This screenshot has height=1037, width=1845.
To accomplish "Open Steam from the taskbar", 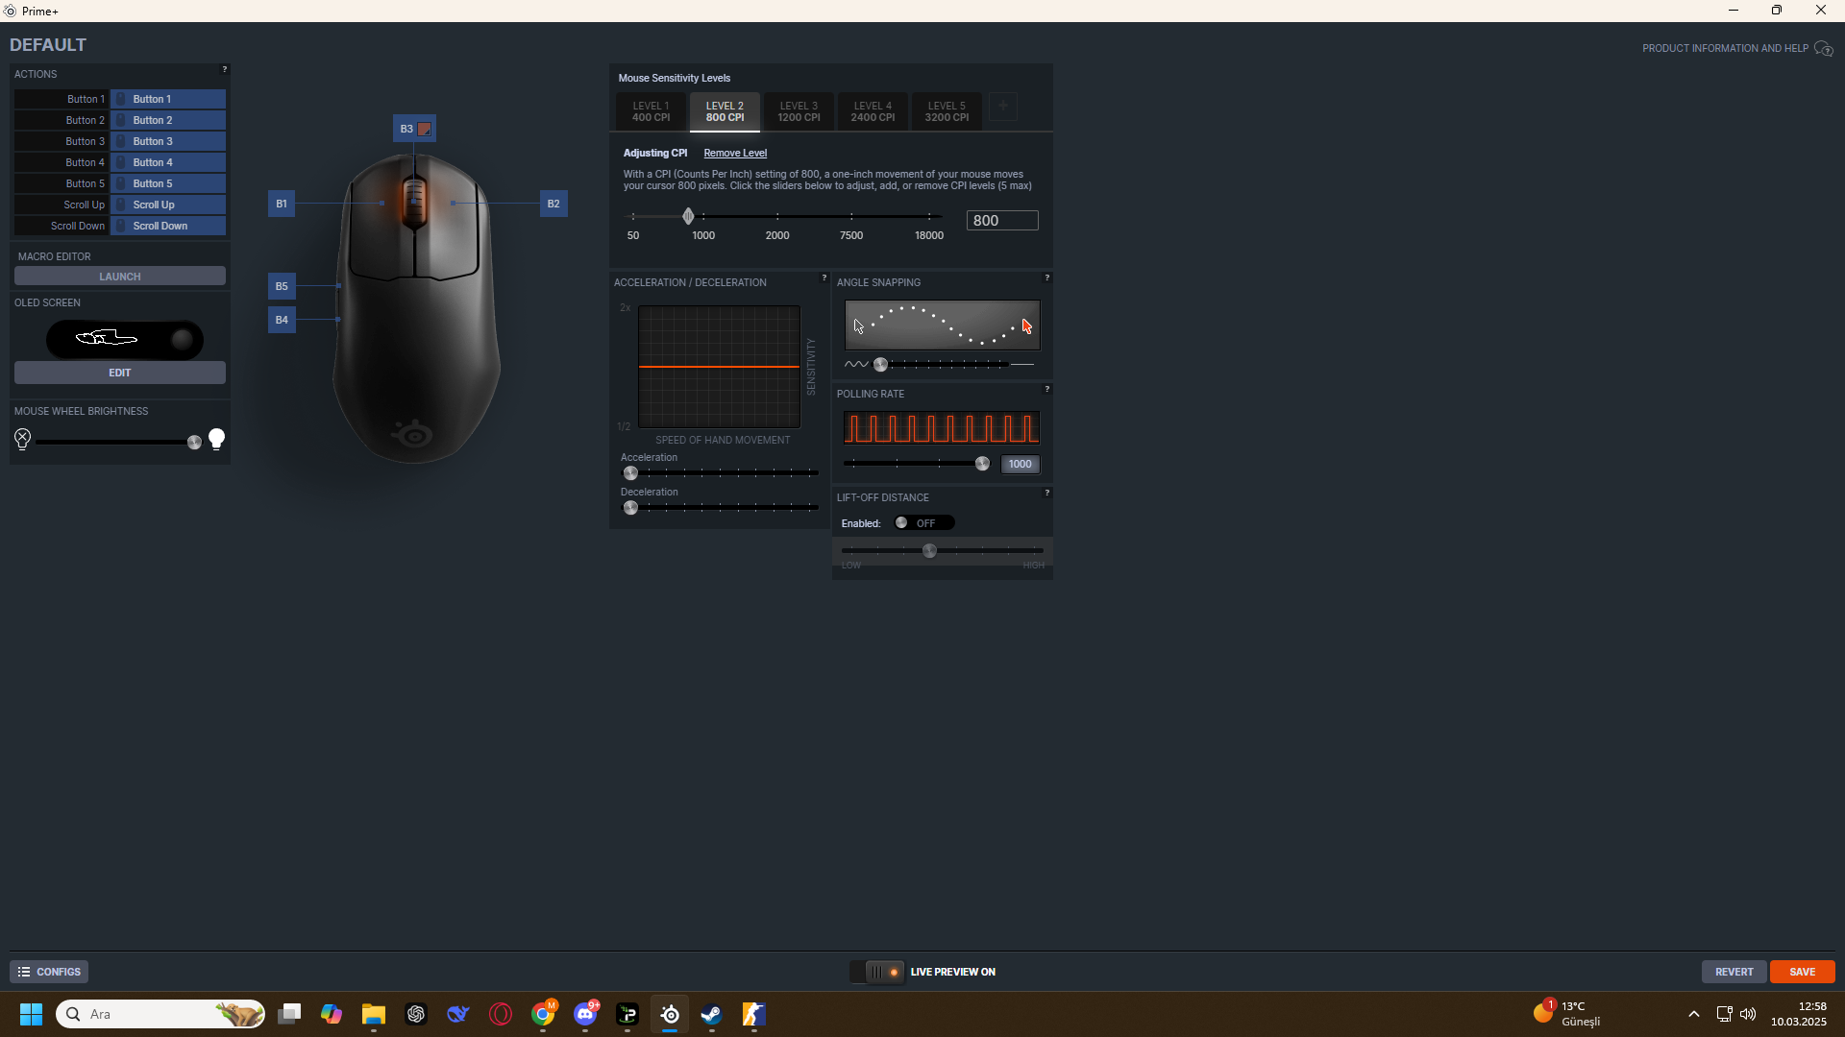I will click(x=711, y=1014).
